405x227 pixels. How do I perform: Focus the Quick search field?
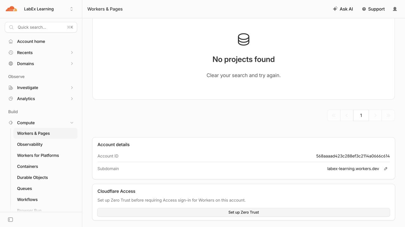(x=41, y=27)
